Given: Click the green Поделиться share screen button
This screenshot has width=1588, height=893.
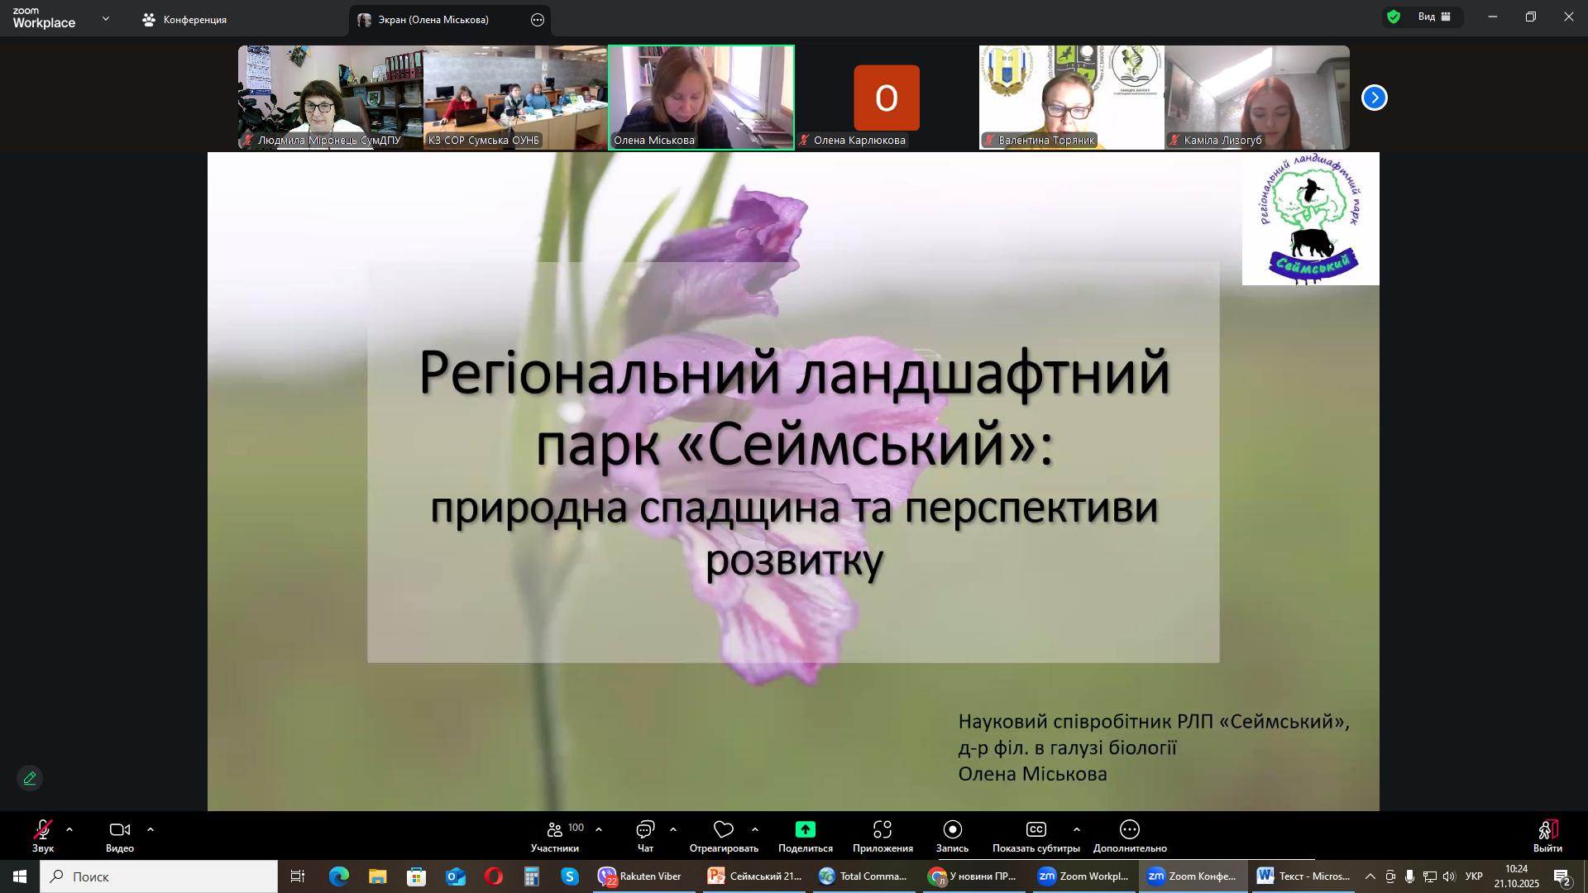Looking at the screenshot, I should click(x=805, y=830).
